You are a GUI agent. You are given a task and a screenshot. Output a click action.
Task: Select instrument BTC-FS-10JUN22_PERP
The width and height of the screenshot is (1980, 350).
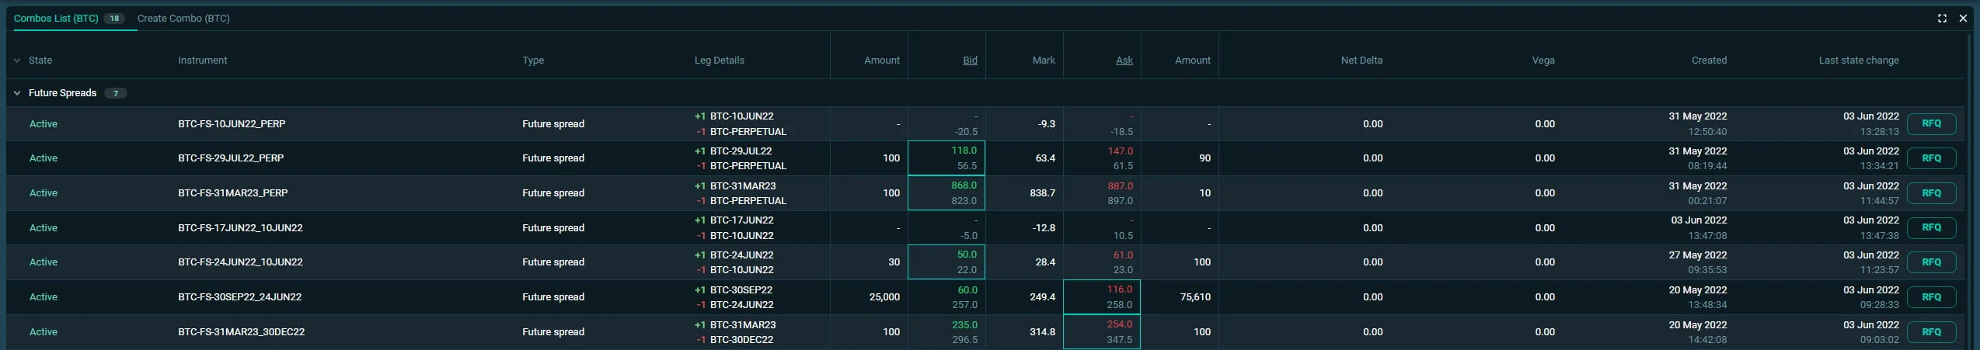pos(232,124)
